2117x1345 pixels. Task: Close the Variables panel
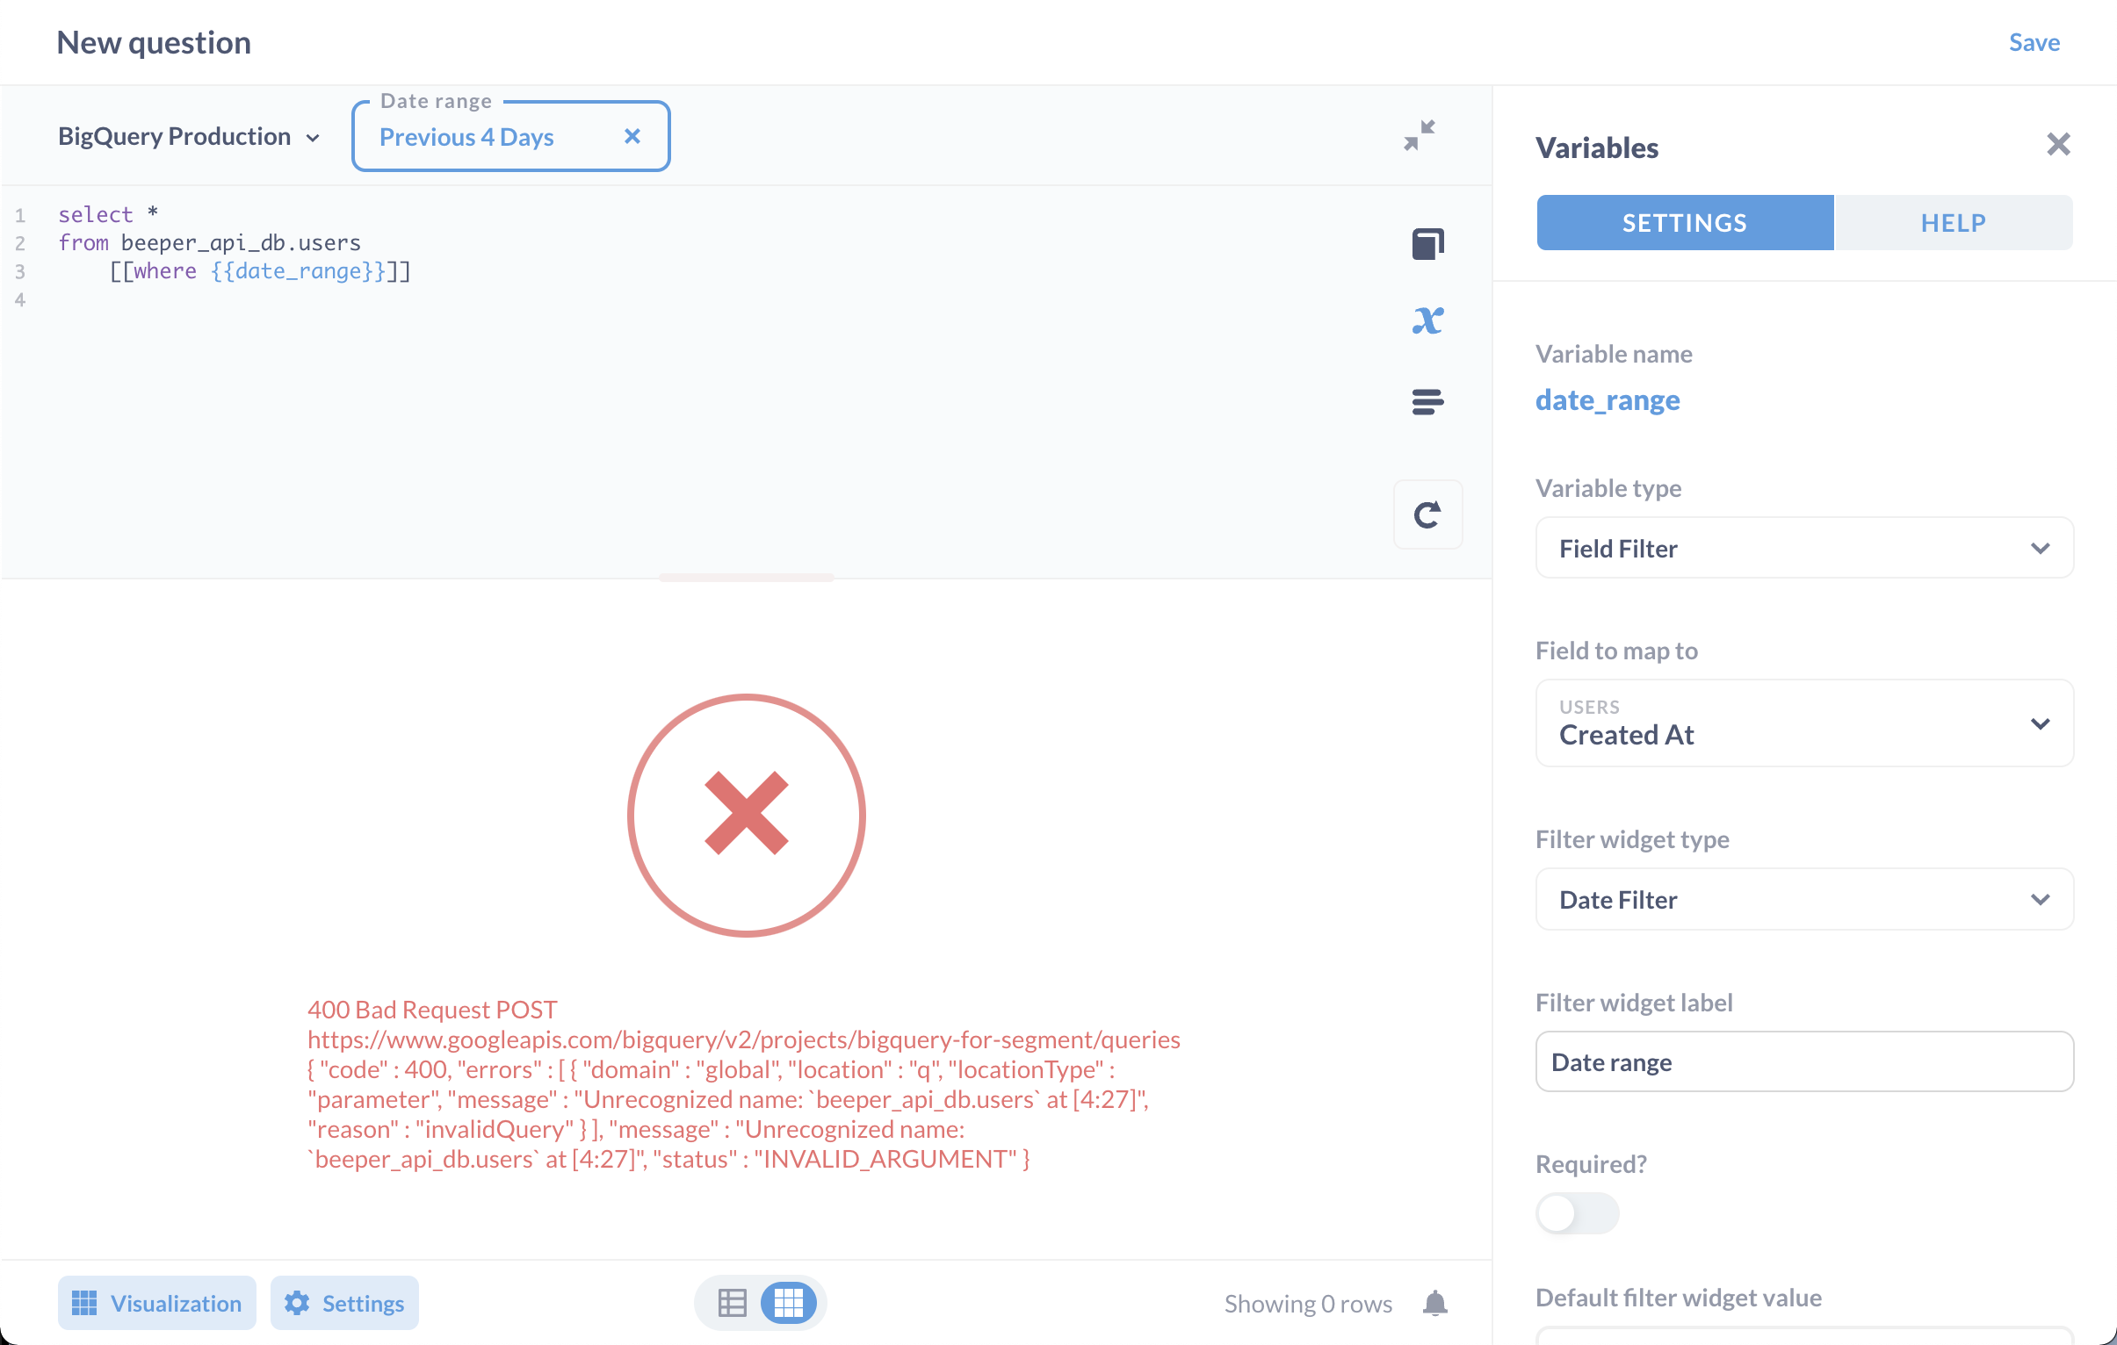click(2057, 143)
